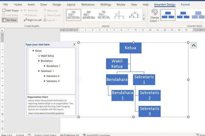The image size is (205, 136).
Task: Click Page 1 of 1 indicator
Action: (7, 135)
